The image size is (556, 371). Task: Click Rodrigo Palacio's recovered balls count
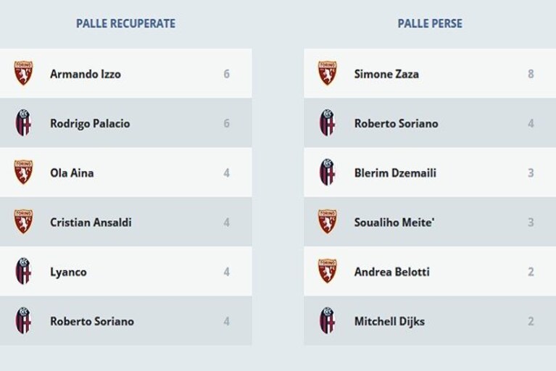point(227,123)
